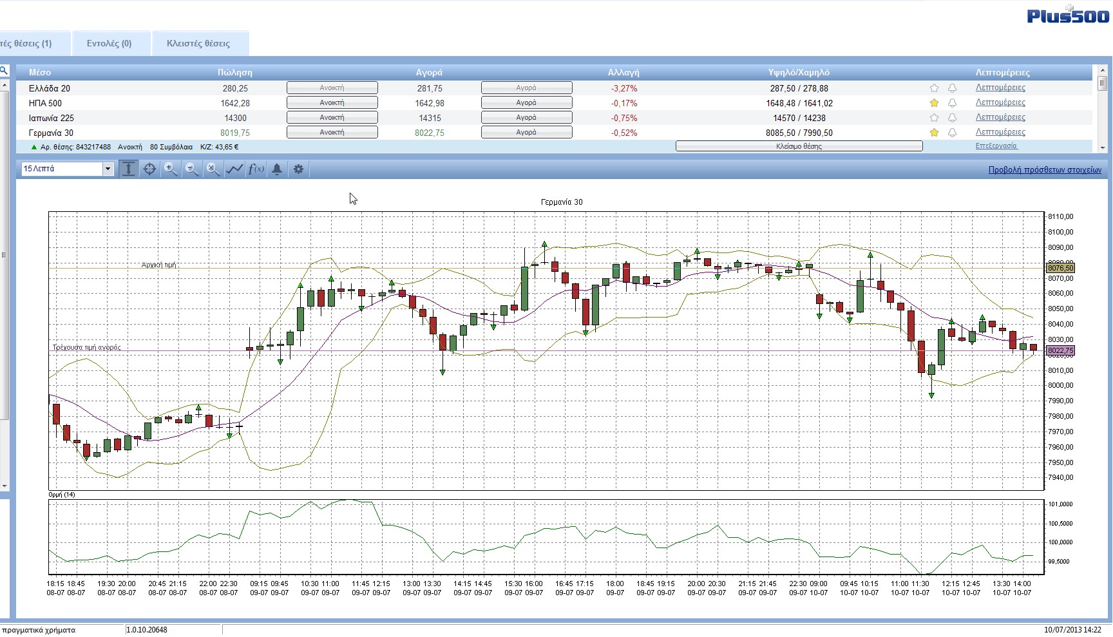The height and width of the screenshot is (637, 1113).
Task: Select the Γερμανία 30 instrument name
Action: coord(52,133)
